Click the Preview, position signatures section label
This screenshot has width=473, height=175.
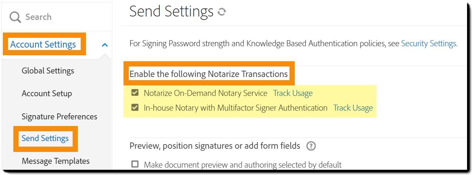tap(215, 146)
